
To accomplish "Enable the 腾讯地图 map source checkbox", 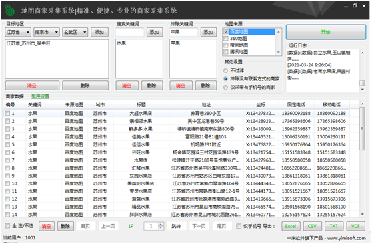I will pos(226,51).
